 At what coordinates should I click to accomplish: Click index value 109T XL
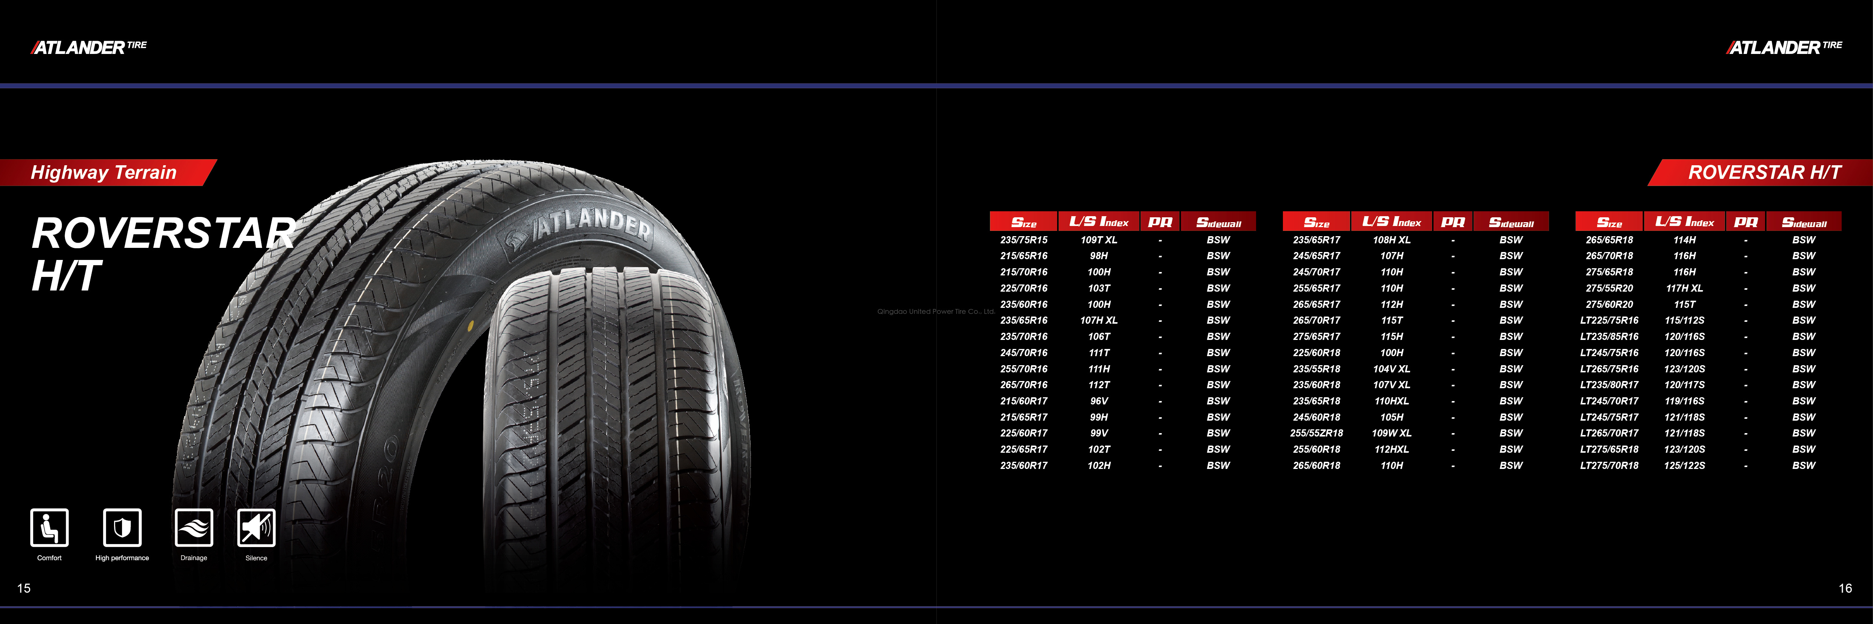tap(1099, 240)
